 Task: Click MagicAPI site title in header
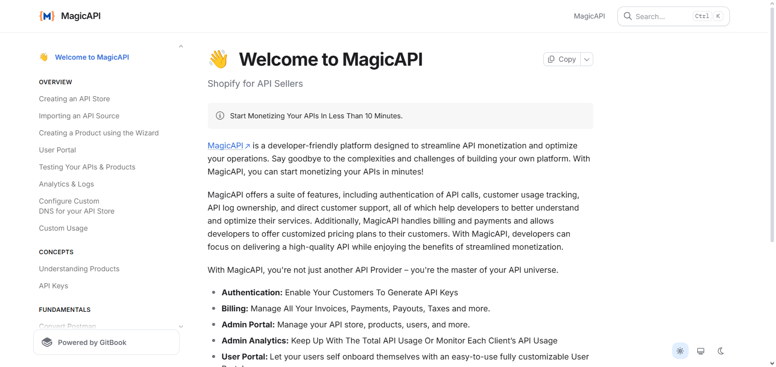point(81,16)
